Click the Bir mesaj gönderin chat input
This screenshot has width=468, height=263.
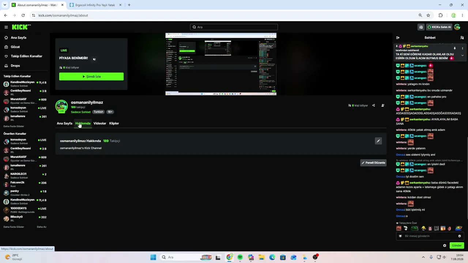430,236
